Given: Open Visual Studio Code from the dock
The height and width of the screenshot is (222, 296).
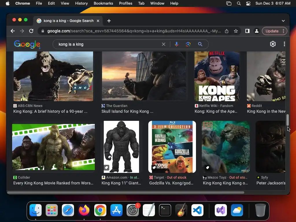Looking at the screenshot, I should (x=197, y=210).
